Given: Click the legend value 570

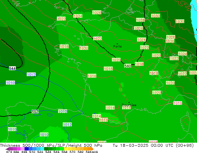Looking at the screenshot, I should point(72,152).
